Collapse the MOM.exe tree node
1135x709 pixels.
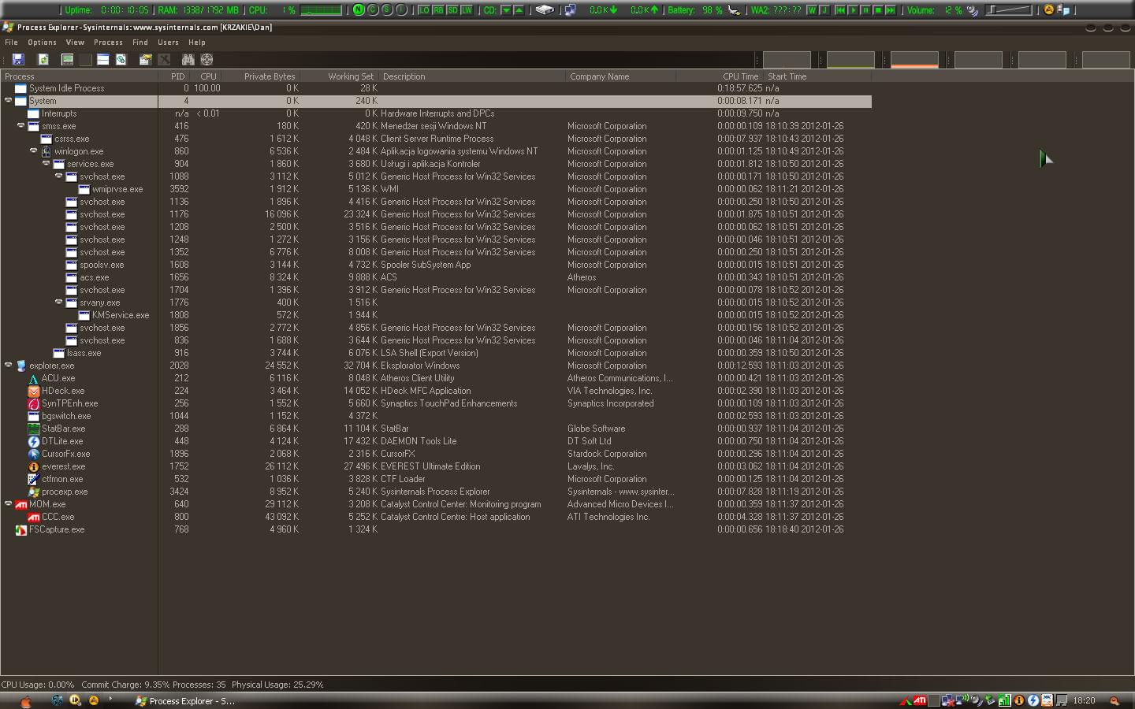[8, 503]
